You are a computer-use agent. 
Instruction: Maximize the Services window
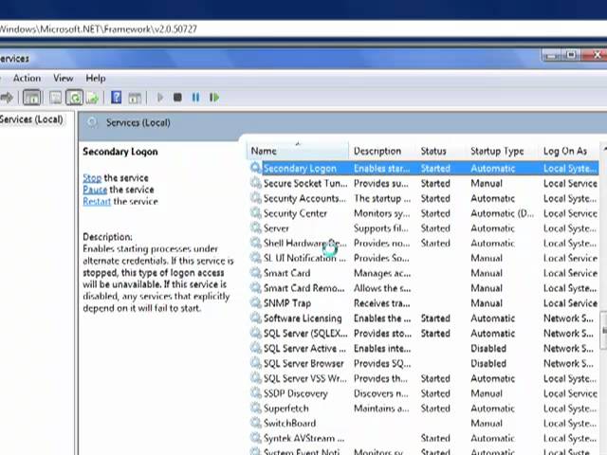571,55
